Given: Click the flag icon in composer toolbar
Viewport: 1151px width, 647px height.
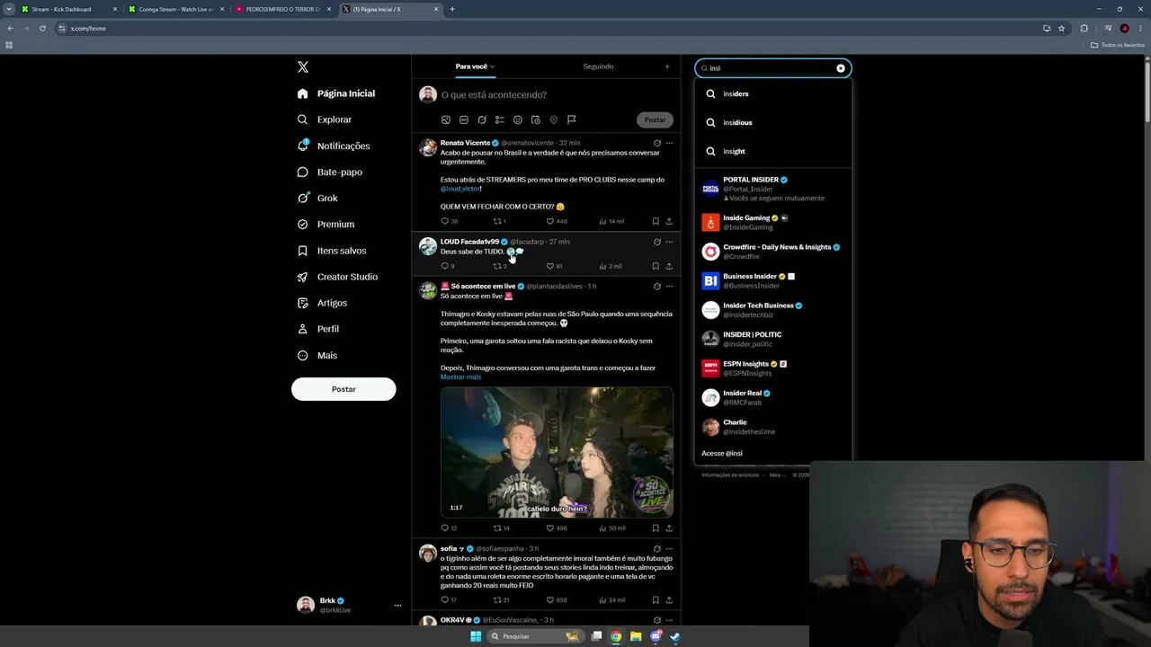Looking at the screenshot, I should tap(572, 120).
